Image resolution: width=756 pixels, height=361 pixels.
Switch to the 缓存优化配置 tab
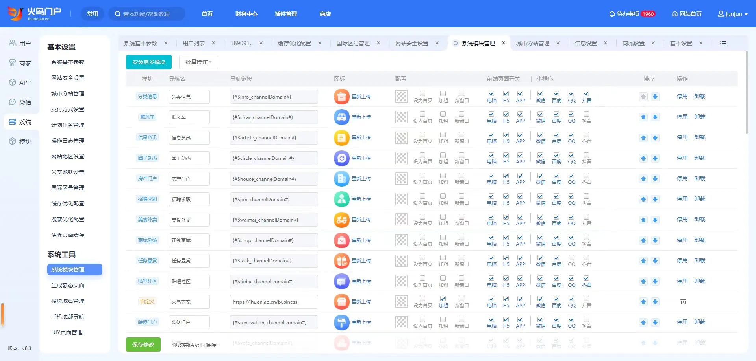tap(295, 43)
